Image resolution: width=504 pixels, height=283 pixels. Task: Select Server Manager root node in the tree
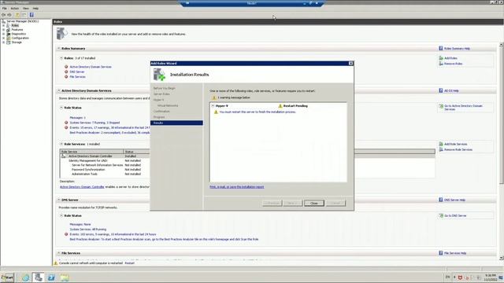pyautogui.click(x=23, y=21)
